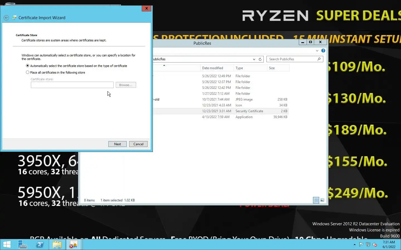The image size is (401, 250).
Task: Open the Action Center flag icon
Action: click(x=361, y=245)
